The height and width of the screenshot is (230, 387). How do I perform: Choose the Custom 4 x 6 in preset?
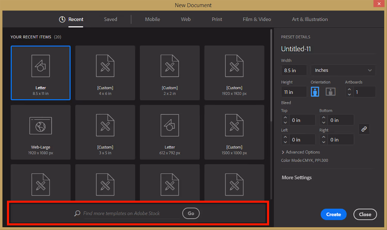(105, 73)
